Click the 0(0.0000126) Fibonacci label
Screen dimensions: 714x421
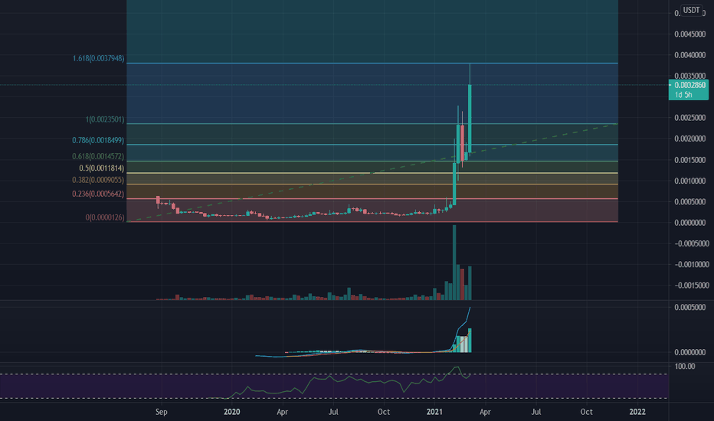pos(105,217)
